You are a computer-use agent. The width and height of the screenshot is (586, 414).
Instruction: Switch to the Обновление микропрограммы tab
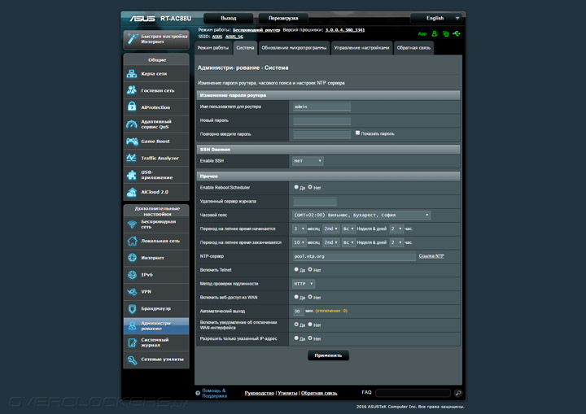(294, 49)
